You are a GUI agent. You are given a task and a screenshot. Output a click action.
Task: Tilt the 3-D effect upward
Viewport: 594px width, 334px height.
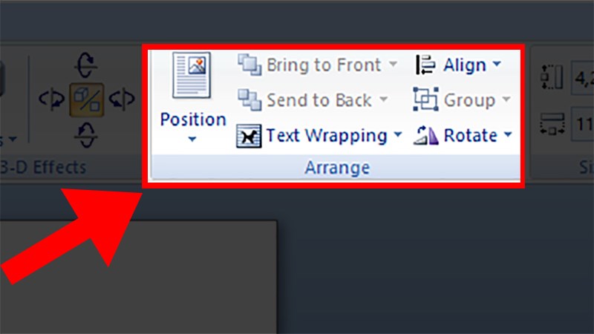coord(86,65)
